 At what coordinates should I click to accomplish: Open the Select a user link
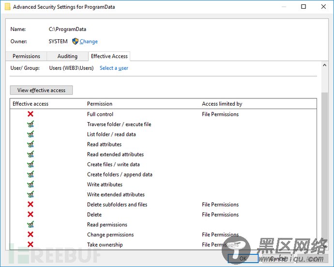114,68
